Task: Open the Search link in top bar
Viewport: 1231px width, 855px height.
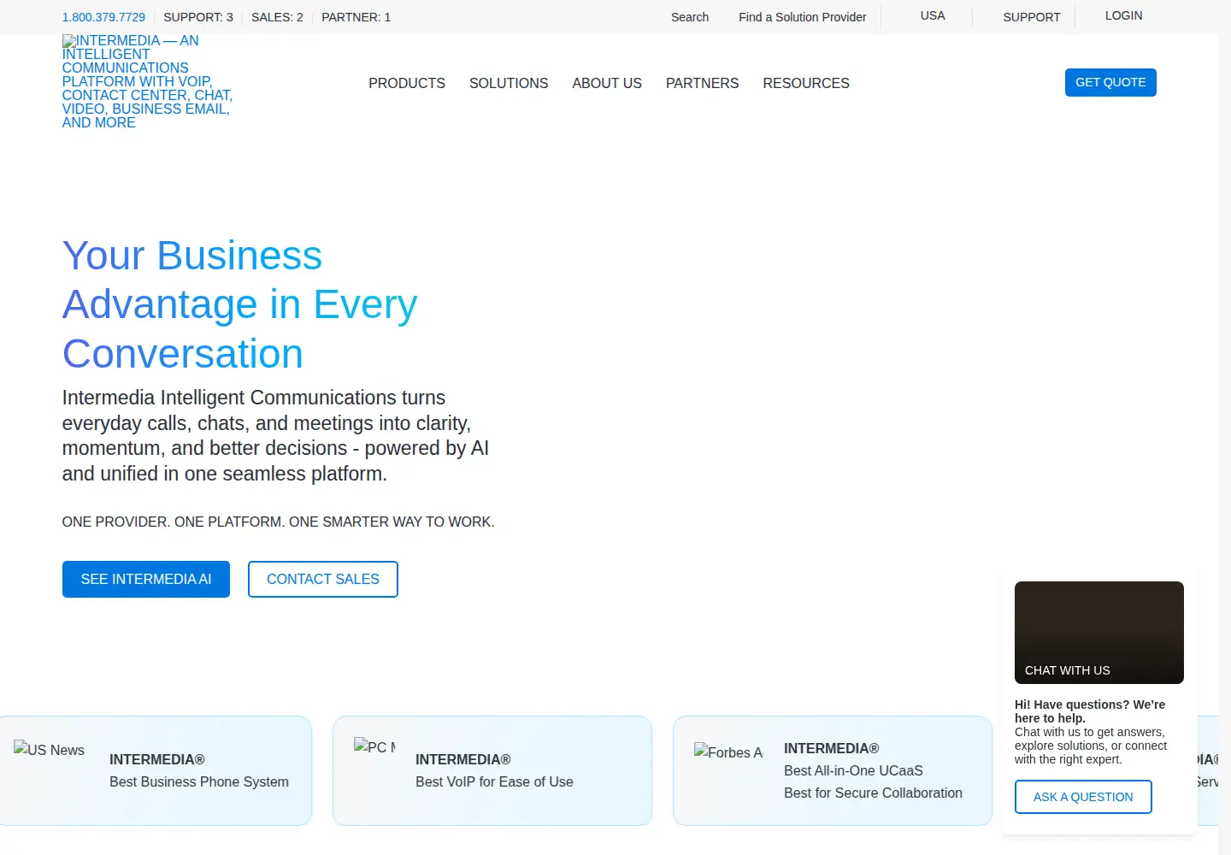Action: click(x=690, y=17)
